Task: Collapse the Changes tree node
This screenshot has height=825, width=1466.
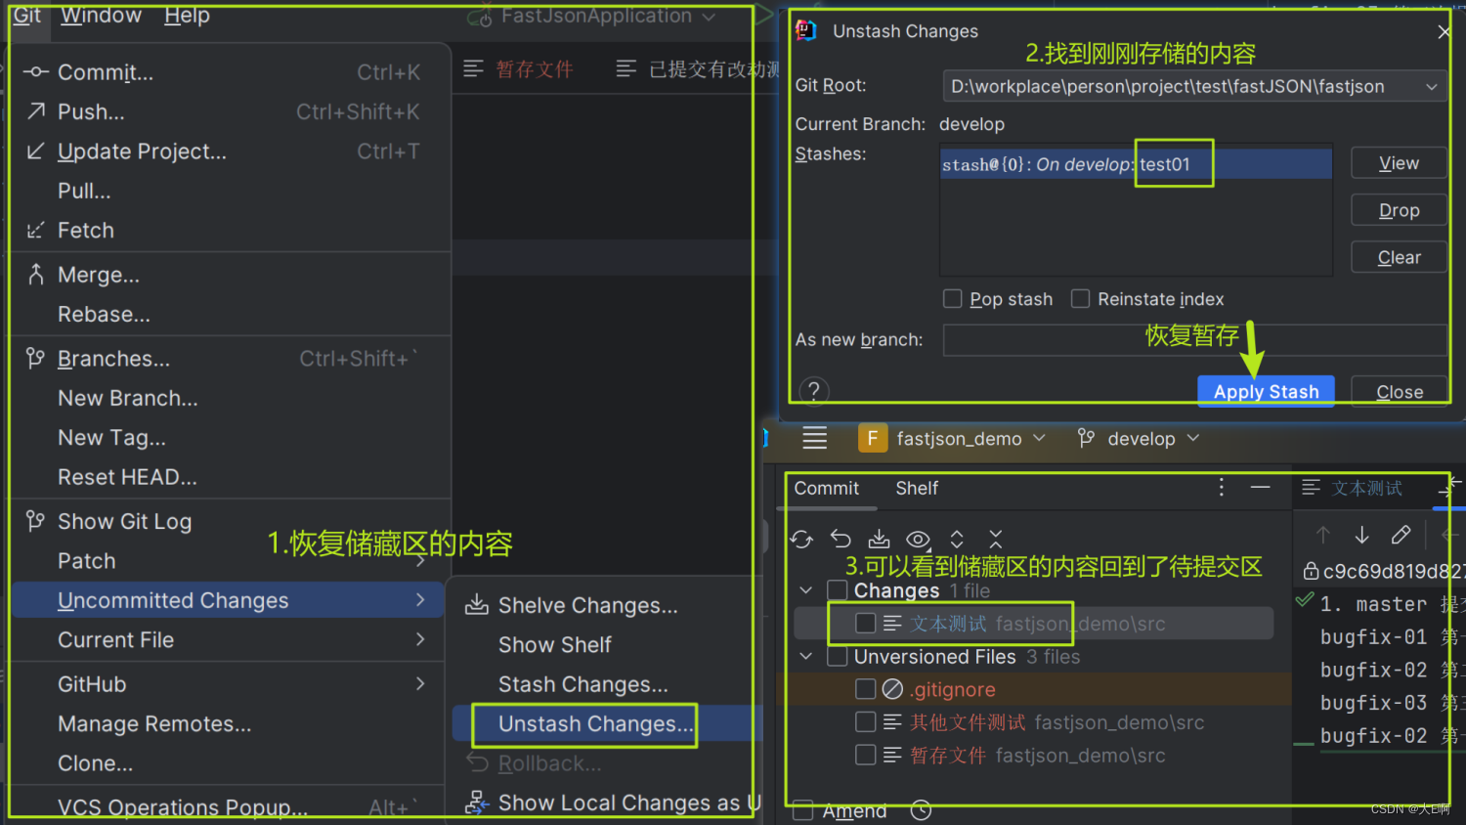Action: [805, 590]
